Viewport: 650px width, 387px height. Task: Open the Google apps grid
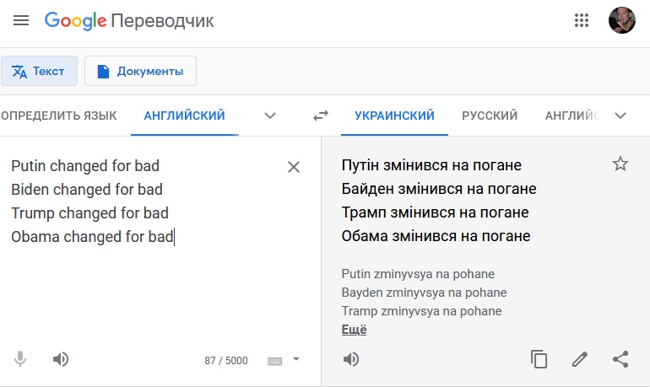(x=581, y=20)
